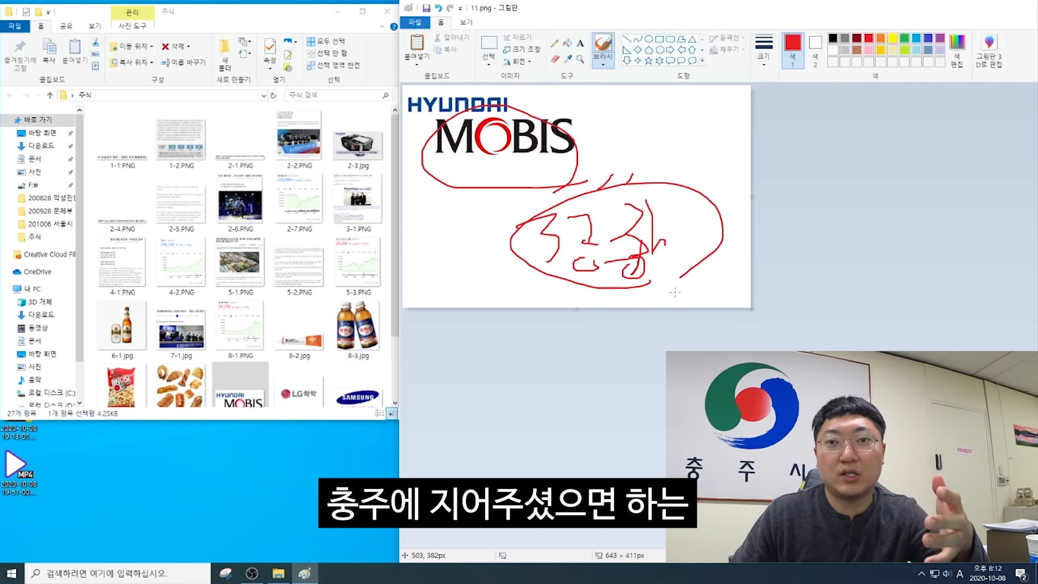Viewport: 1038px width, 584px height.
Task: Click Rename (이름 바꾸기) in Explorer ribbon
Action: [x=184, y=62]
